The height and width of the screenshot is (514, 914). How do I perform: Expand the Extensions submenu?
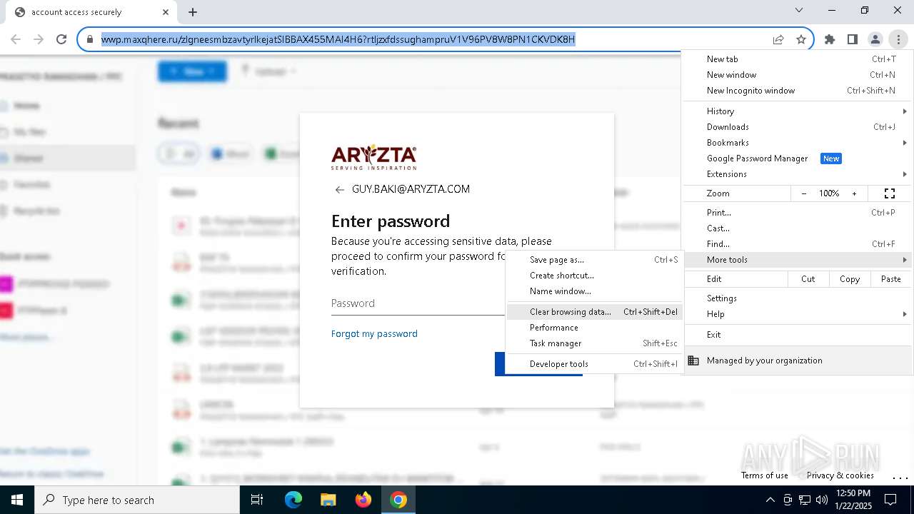[x=797, y=174]
